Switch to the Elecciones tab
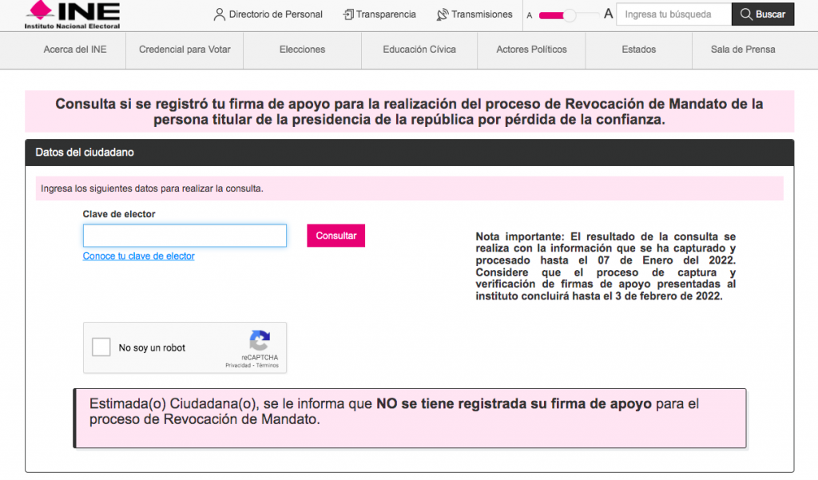Viewport: 818px width, 480px height. click(x=302, y=50)
